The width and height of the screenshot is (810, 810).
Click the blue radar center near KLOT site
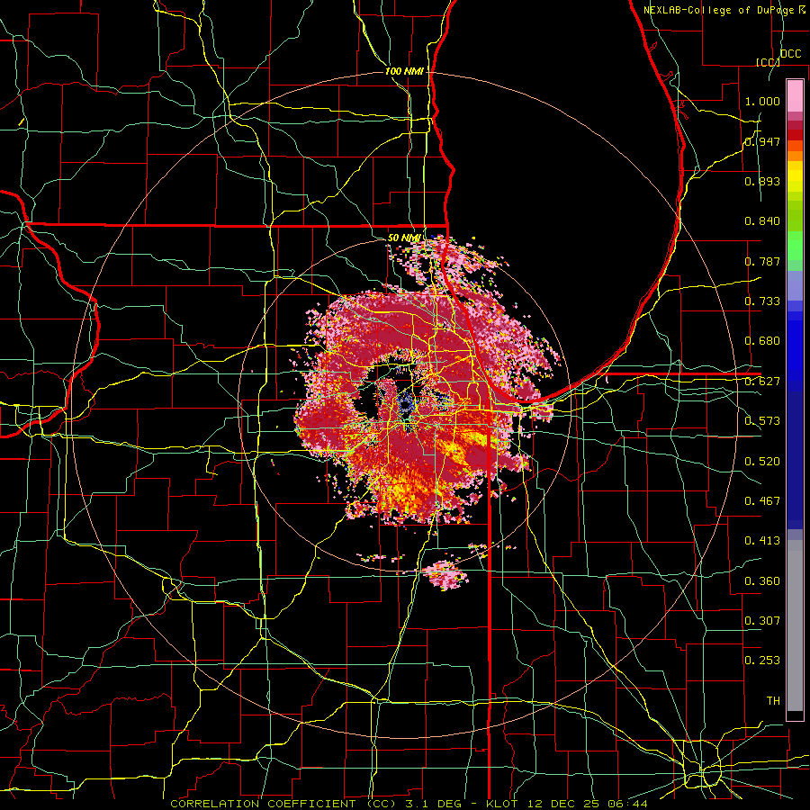point(407,402)
